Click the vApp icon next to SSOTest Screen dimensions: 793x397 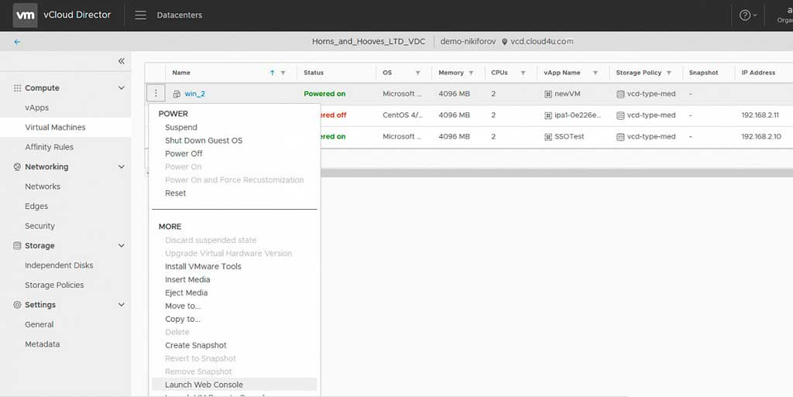tap(548, 136)
